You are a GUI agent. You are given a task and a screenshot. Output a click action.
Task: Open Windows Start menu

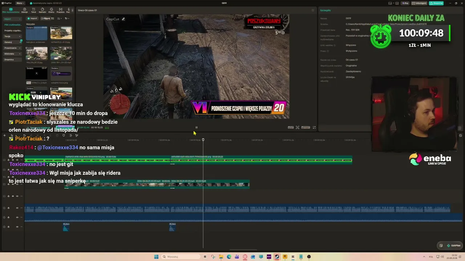(x=156, y=257)
